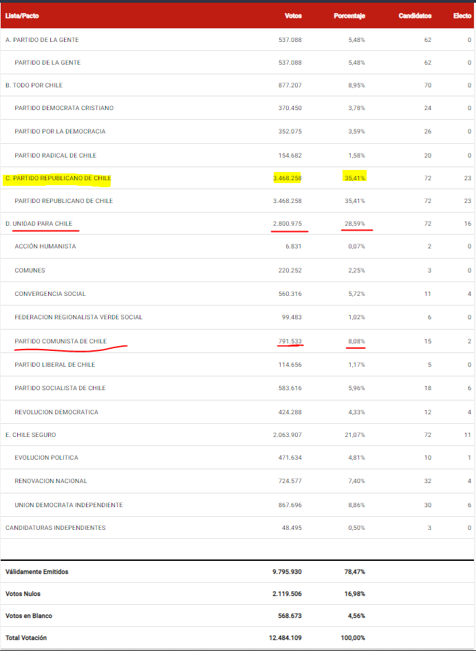Image resolution: width=476 pixels, height=651 pixels.
Task: Click the 583.616 votes of Partido Socialista
Action: coord(290,387)
